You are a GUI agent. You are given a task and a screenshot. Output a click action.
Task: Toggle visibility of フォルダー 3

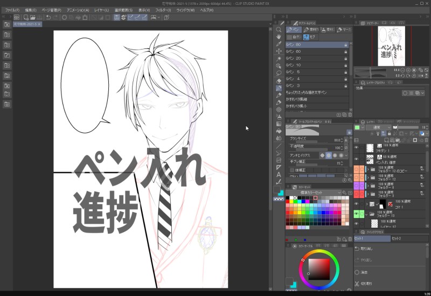click(x=357, y=194)
